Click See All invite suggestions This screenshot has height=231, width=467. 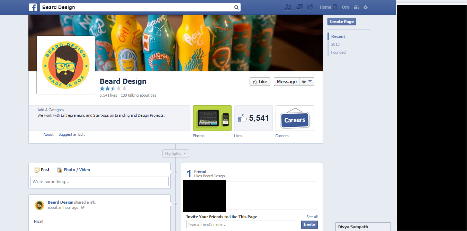click(x=312, y=216)
